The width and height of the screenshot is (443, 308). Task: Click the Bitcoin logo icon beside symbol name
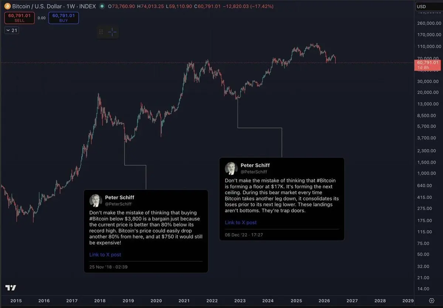(7, 6)
